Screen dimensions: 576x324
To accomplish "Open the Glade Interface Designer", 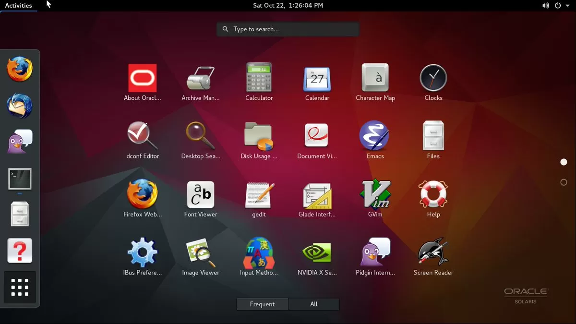I will pos(317,194).
